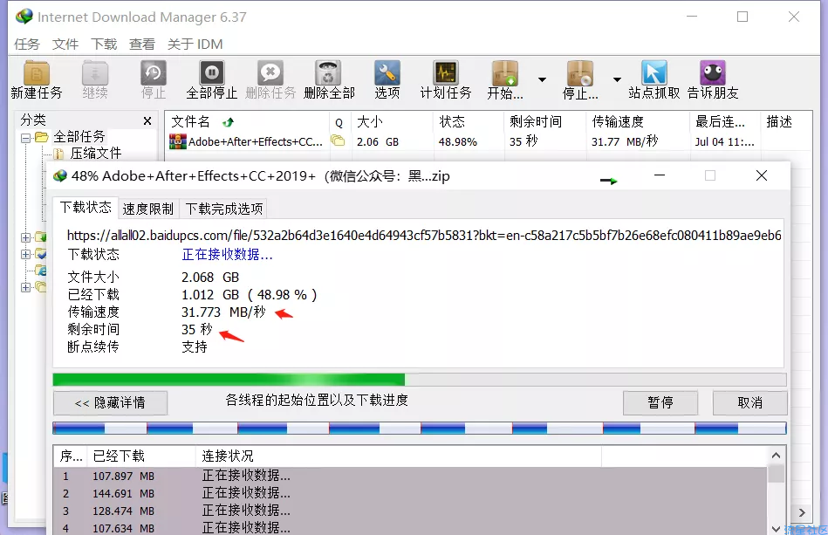Click the 新建任务 toolbar icon
This screenshot has width=828, height=535.
[x=37, y=73]
